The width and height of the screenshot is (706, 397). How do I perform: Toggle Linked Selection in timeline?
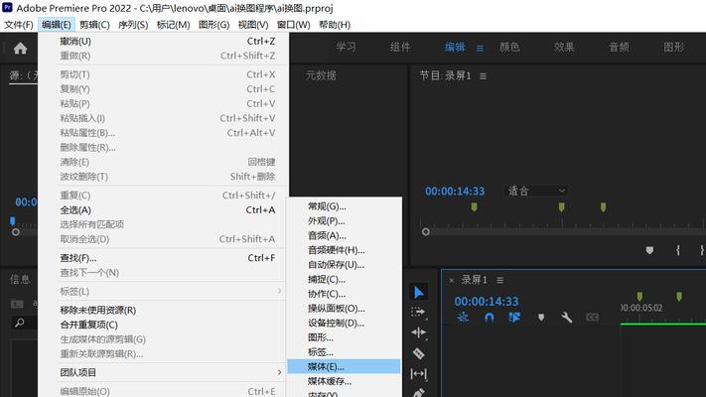tap(514, 318)
